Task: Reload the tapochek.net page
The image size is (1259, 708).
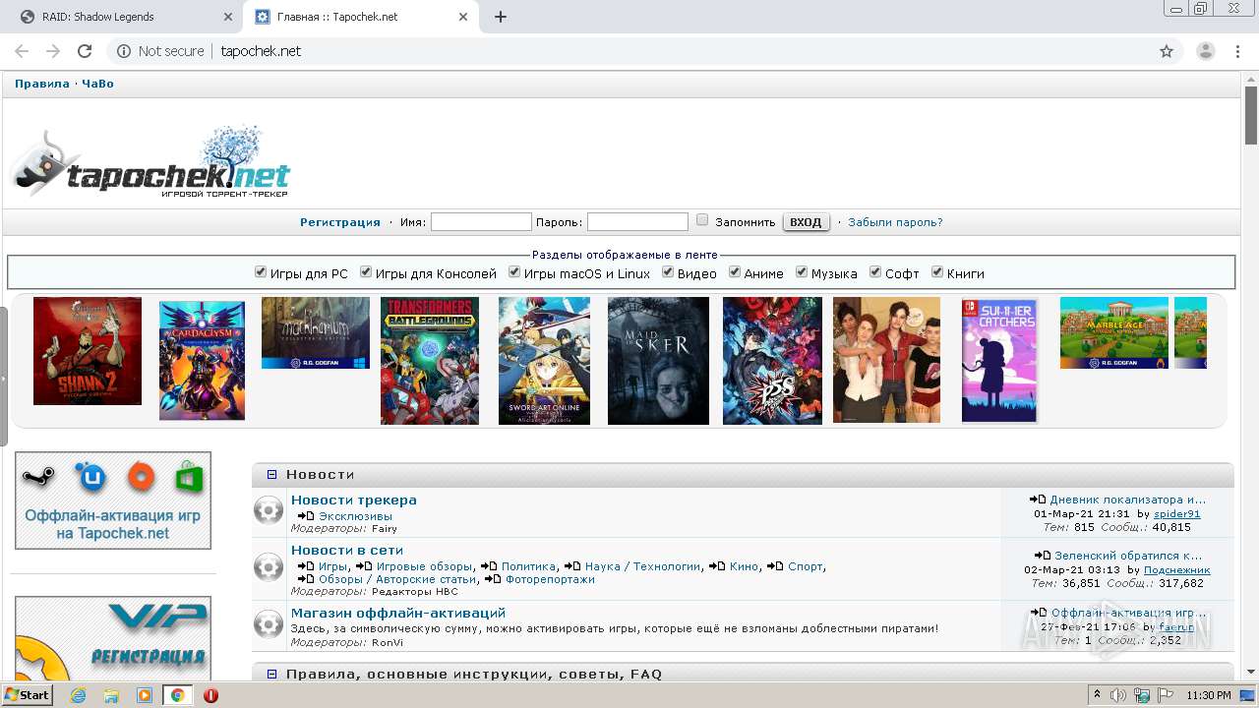Action: [x=85, y=51]
